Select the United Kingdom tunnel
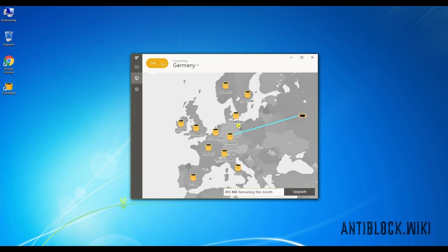The width and height of the screenshot is (448, 252). click(196, 128)
